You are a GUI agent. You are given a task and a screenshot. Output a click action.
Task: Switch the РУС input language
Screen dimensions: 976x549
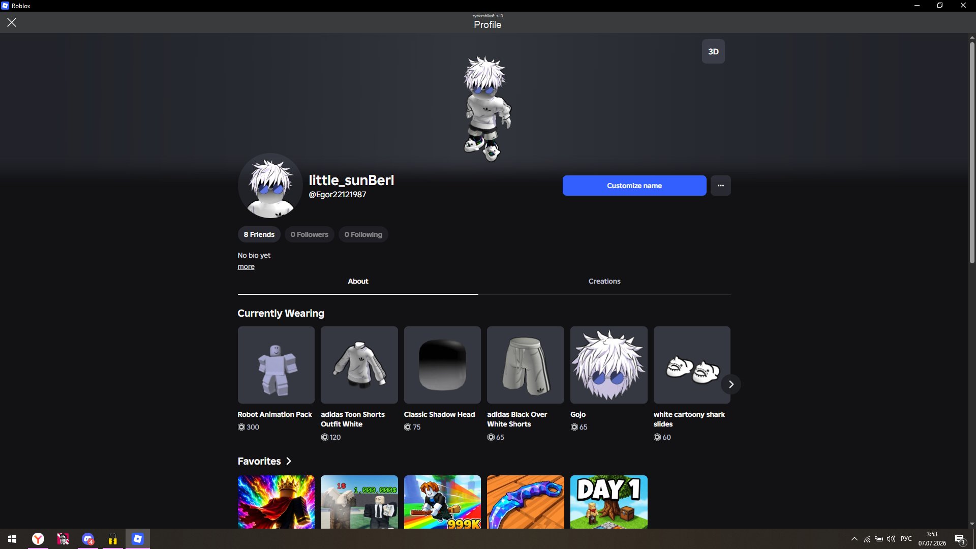click(x=906, y=539)
